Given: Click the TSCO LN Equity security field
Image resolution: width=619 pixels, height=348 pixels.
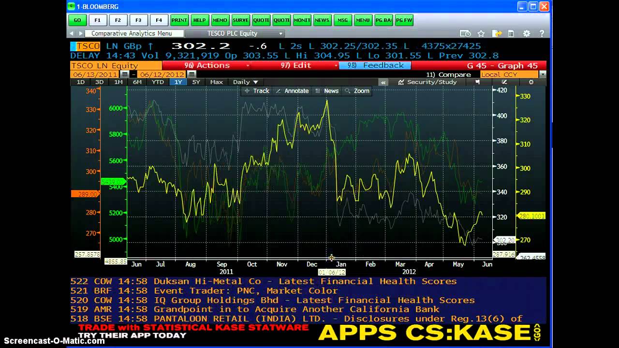Looking at the screenshot, I should [x=116, y=65].
